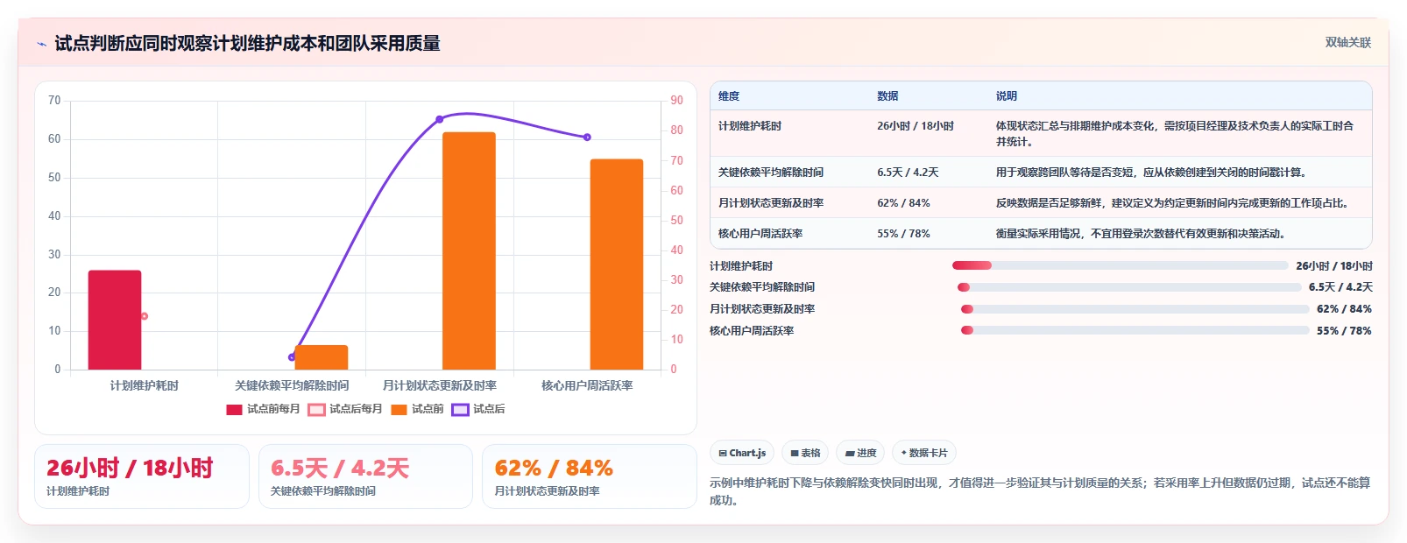
Task: Click table cell 26小时 / 18小时
Action: (916, 126)
